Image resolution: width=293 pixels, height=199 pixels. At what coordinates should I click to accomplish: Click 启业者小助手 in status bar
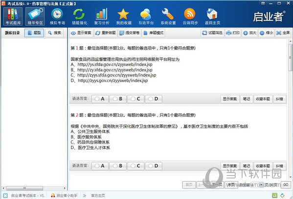[x=64, y=196]
